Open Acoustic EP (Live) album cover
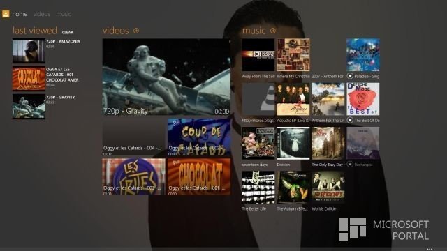 coord(293,99)
